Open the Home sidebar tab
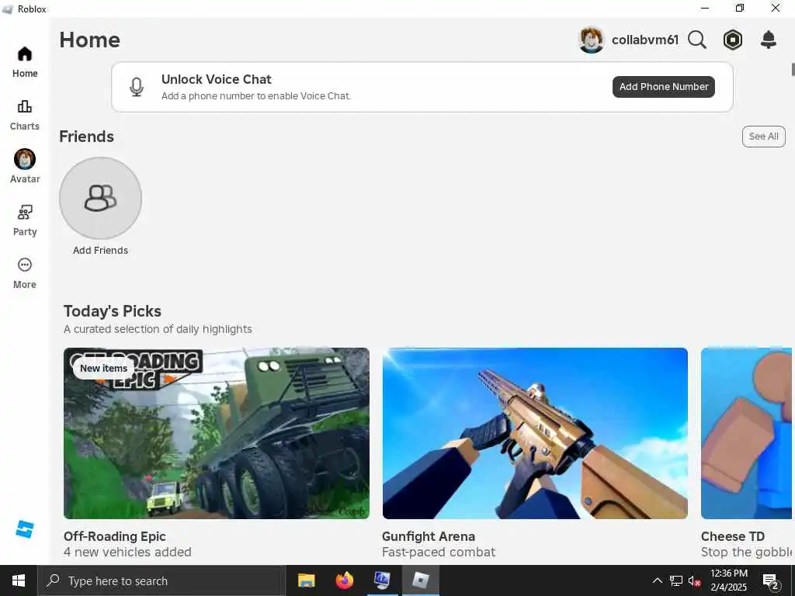 [x=25, y=62]
